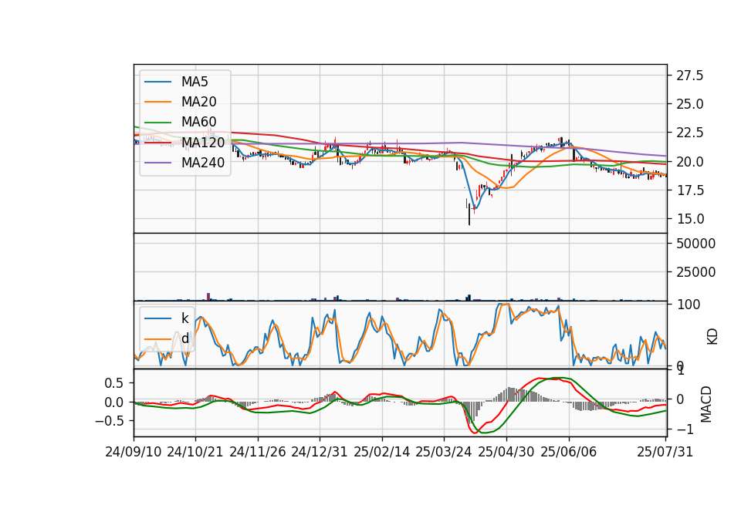Screen dimensions: 741x532
Task: Click the 25/03/24 date label
Action: click(444, 452)
